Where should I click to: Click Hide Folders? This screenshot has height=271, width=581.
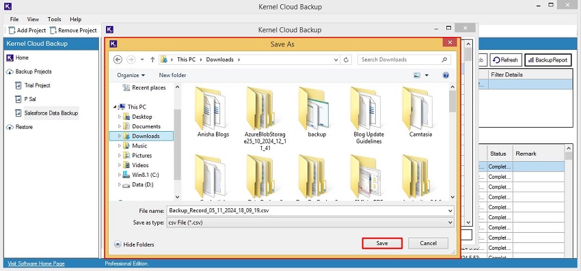(x=135, y=244)
